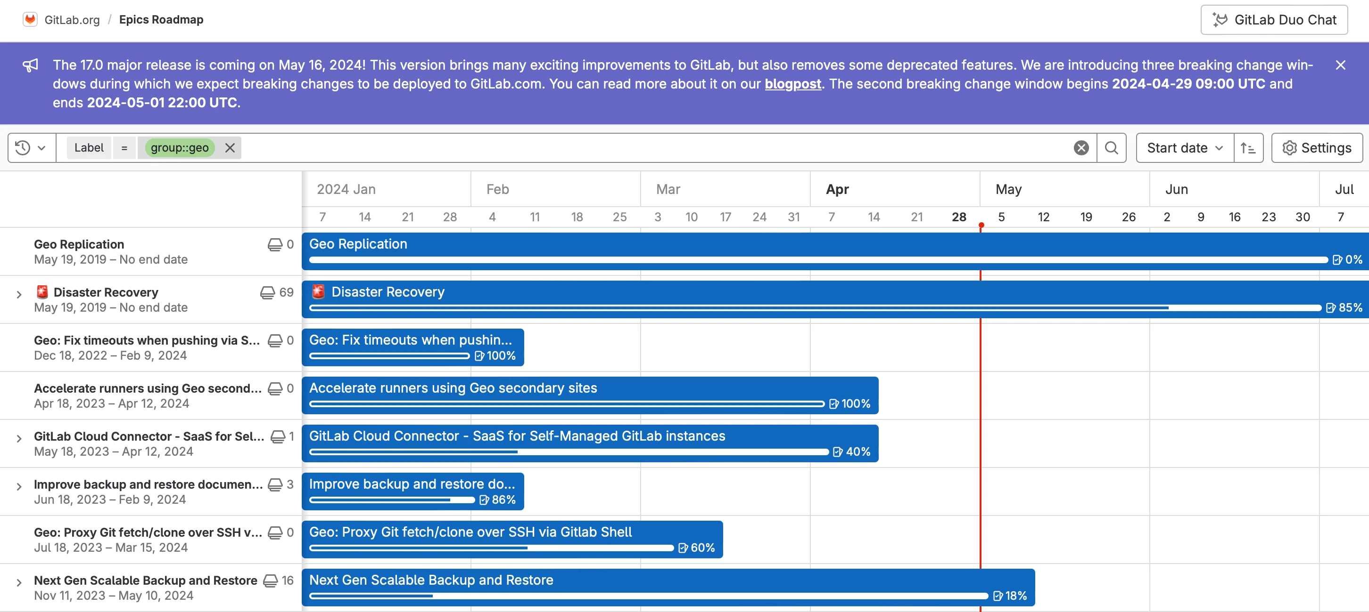
Task: Expand the Disaster Recovery epic
Action: click(19, 294)
